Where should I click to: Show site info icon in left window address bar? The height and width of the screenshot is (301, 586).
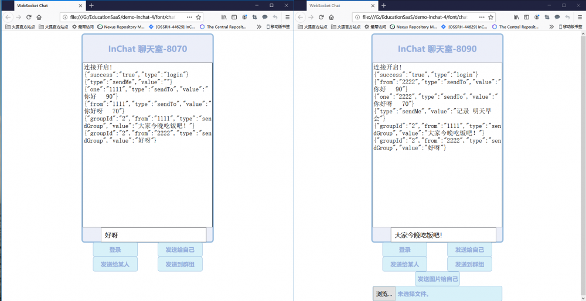(64, 17)
